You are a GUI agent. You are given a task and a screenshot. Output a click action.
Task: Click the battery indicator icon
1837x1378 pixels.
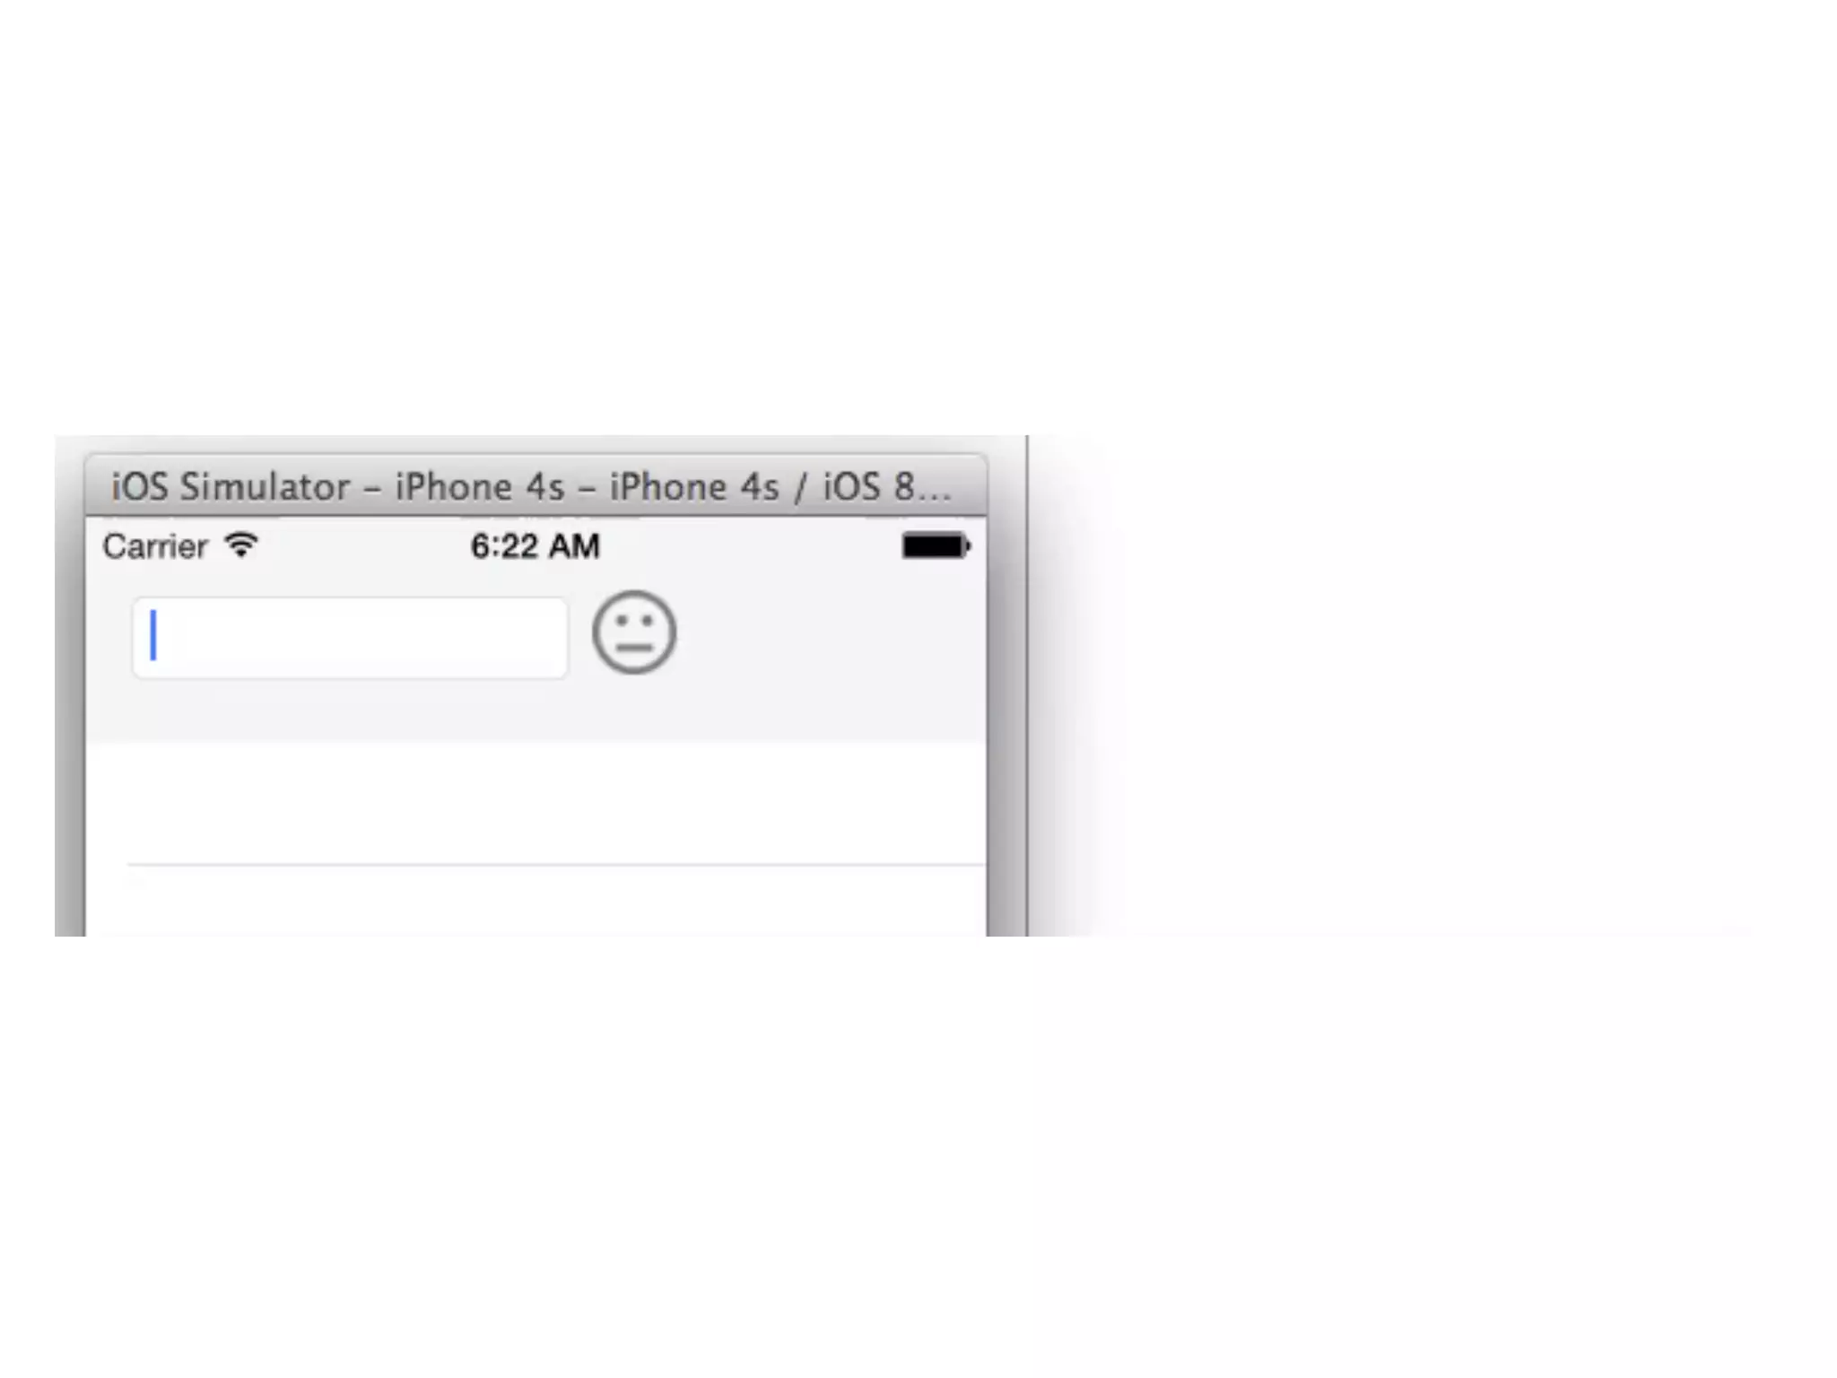(x=936, y=545)
